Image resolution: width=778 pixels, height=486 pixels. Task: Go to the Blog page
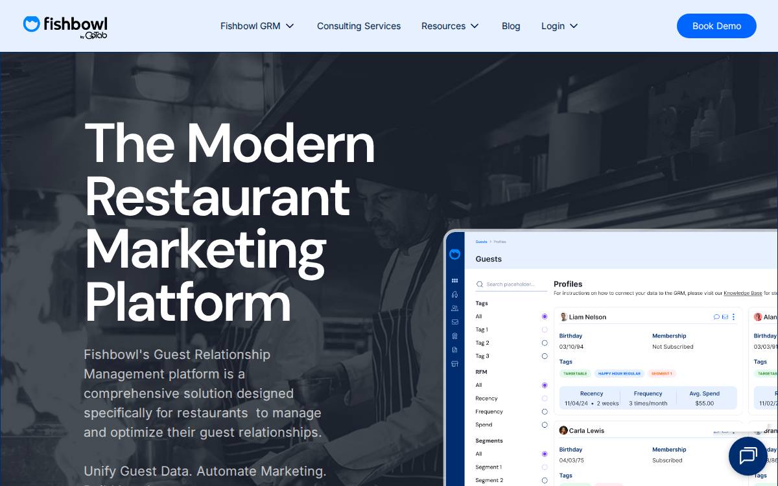pos(511,26)
